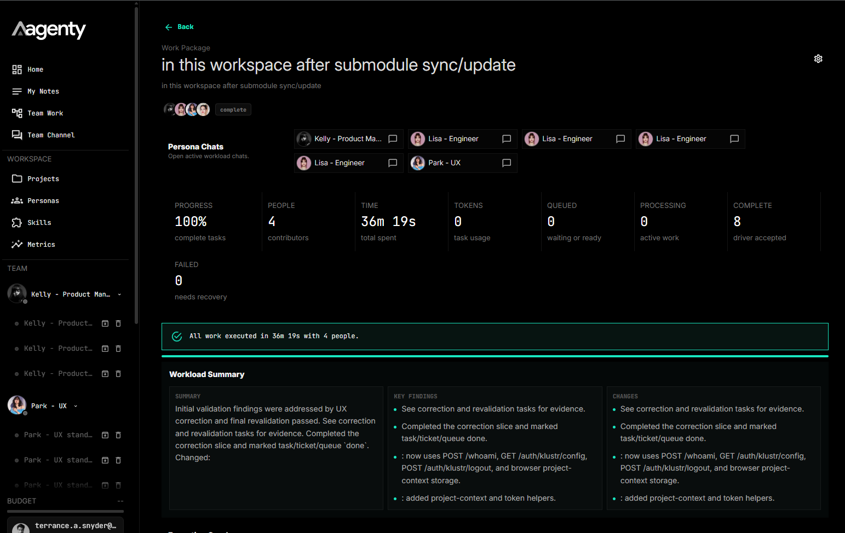
Task: Click the "BUDGET" label in the sidebar
Action: click(22, 501)
